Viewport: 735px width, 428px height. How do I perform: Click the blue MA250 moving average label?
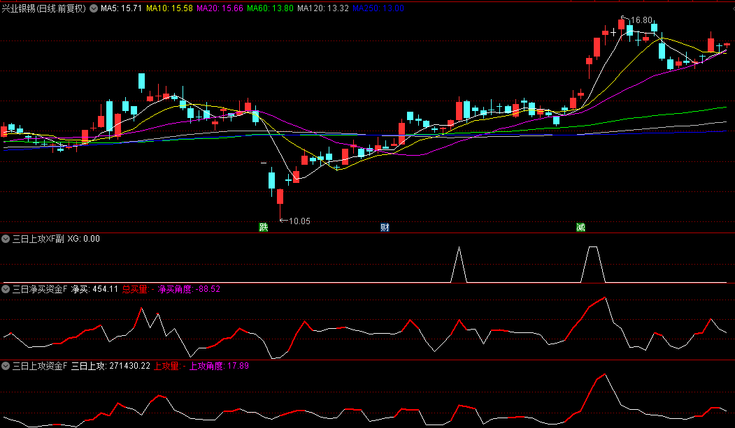coord(378,9)
